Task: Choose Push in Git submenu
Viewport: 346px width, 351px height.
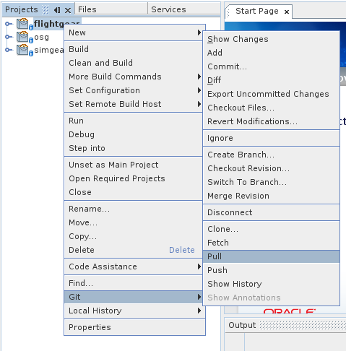Action: [272, 270]
